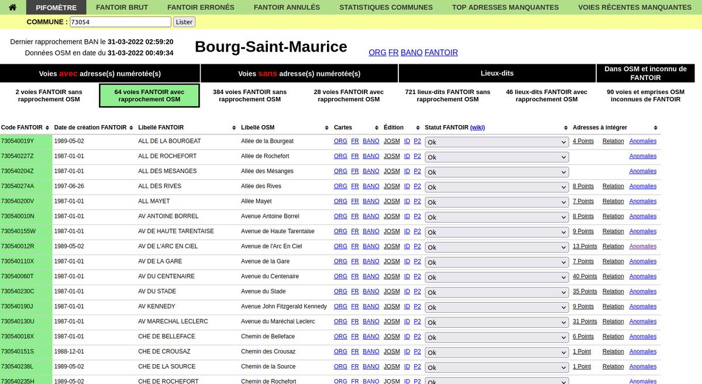This screenshot has height=384, width=702.
Task: Select 64 voies FANTOIR avec rapprochement OSM
Action: point(149,96)
